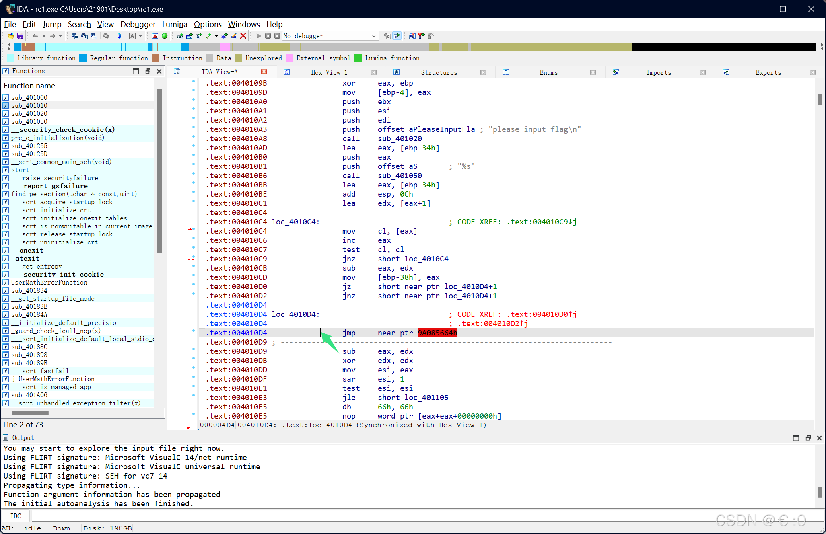Click the IDC command input field
826x534 pixels.
402,516
